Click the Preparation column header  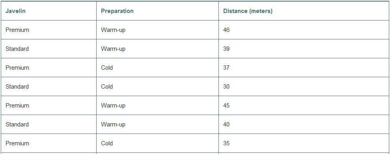click(x=117, y=11)
